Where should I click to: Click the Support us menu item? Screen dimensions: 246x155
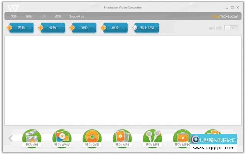pyautogui.click(x=76, y=16)
